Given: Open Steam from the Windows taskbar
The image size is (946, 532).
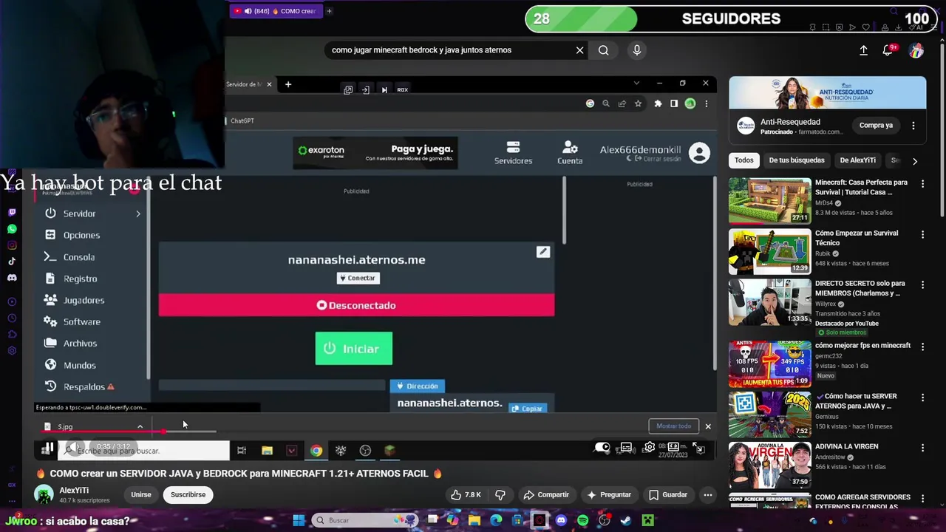Looking at the screenshot, I should click(626, 520).
